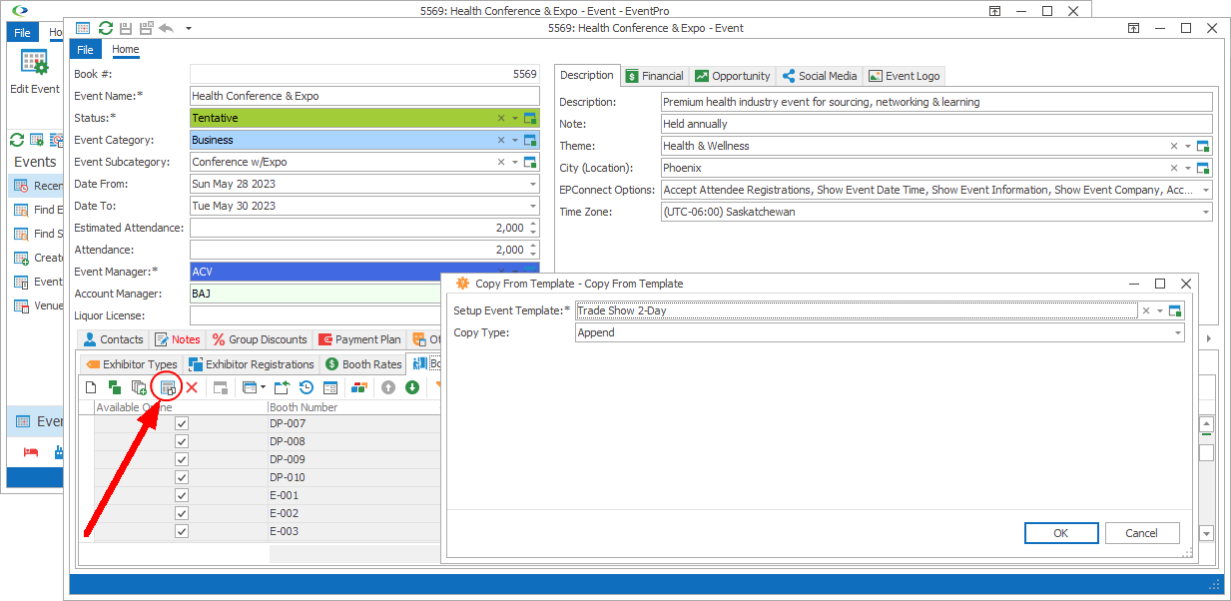1231x601 pixels.
Task: Click red Delete X in booth toolbar
Action: coord(192,387)
